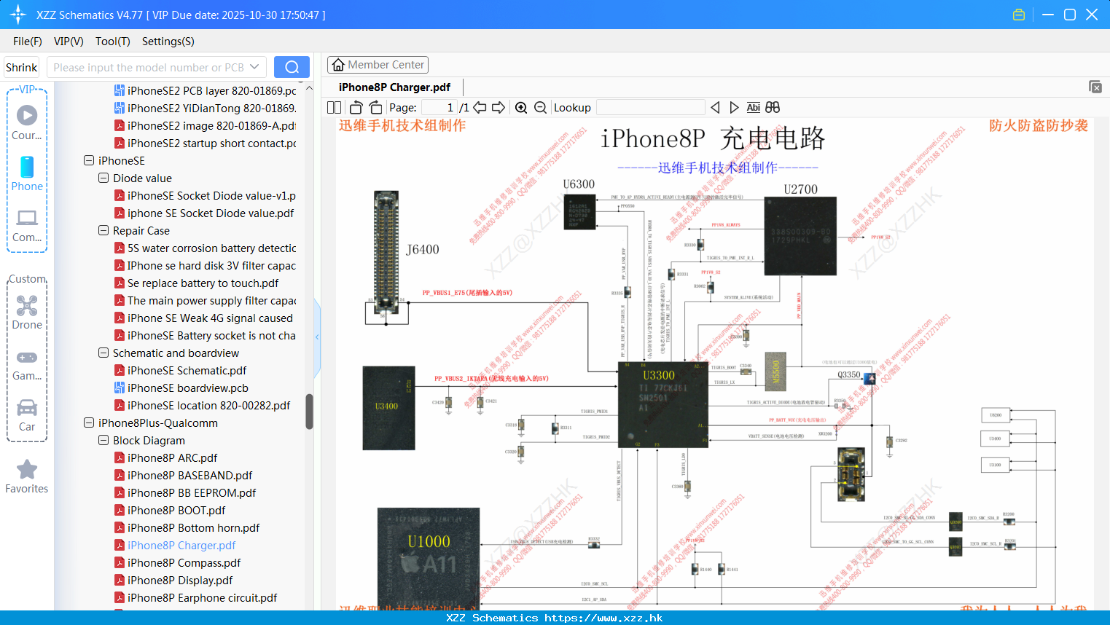
Task: Collapse the Block Diagram folder
Action: coord(103,440)
